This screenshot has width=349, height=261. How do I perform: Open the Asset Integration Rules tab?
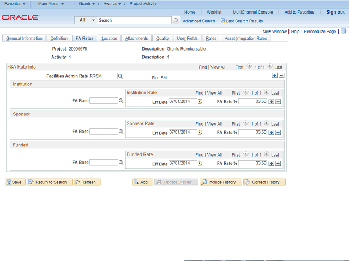pyautogui.click(x=245, y=38)
